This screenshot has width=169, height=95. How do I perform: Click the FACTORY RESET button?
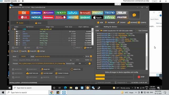[x=47, y=73]
